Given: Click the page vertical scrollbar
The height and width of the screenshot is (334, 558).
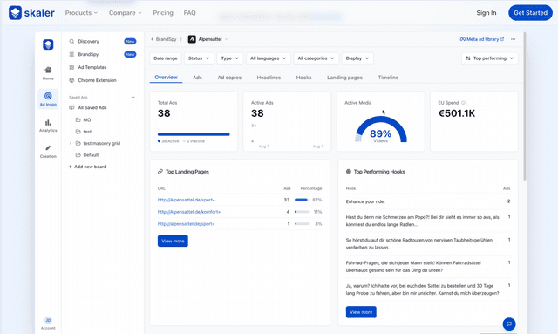Looking at the screenshot, I should (x=525, y=106).
